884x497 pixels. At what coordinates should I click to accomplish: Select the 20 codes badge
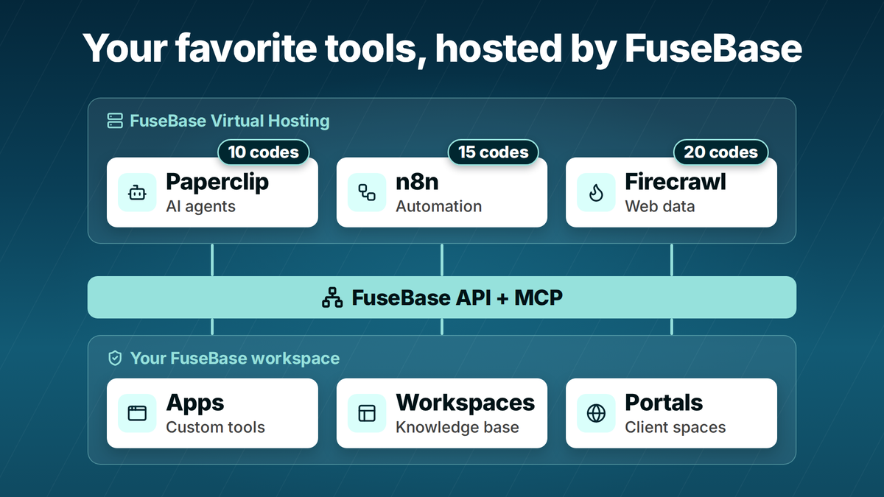coord(720,152)
